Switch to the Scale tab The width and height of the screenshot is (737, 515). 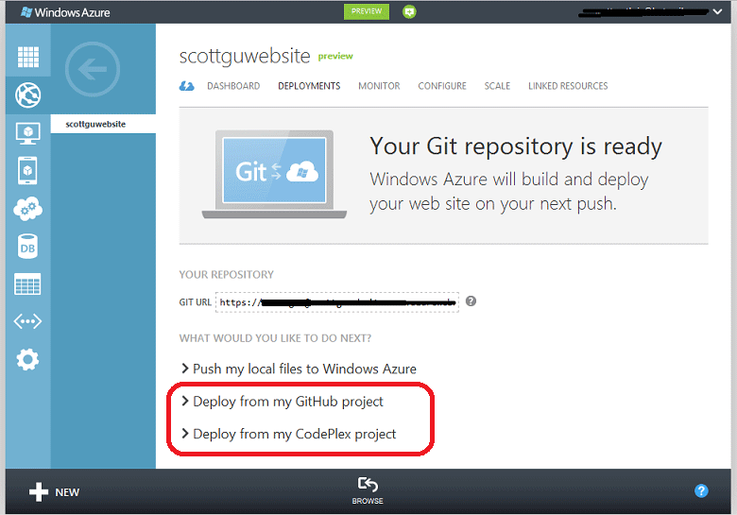[x=497, y=86]
